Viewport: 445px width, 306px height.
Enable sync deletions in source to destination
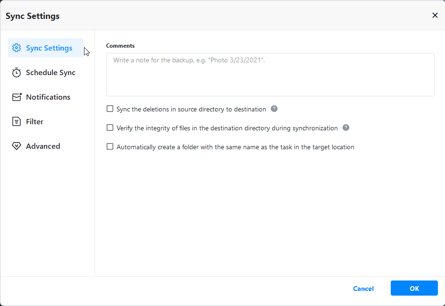coord(110,109)
